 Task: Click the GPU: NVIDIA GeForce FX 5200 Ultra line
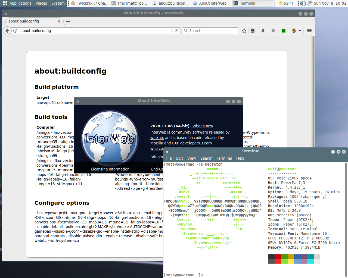coord(304,243)
